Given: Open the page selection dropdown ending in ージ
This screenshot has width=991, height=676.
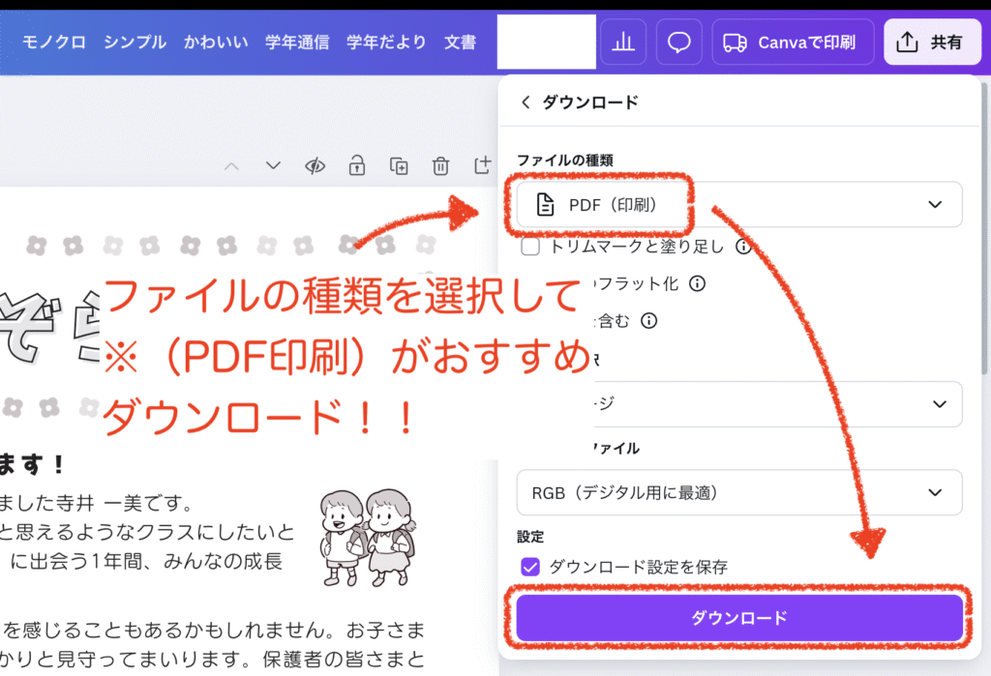Looking at the screenshot, I should 777,403.
